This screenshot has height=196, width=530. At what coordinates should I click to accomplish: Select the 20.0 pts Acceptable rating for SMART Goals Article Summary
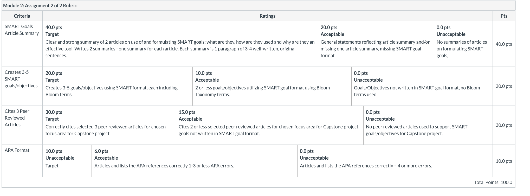[x=376, y=44]
